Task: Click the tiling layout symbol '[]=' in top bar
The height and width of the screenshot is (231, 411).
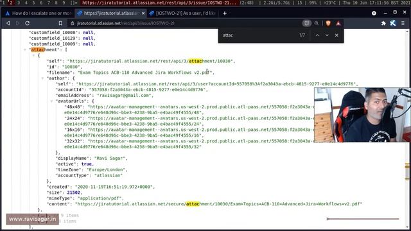Action: coord(74,3)
